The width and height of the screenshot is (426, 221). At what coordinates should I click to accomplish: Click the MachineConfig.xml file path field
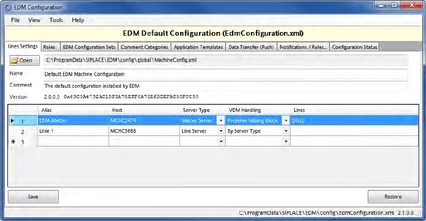[226, 60]
